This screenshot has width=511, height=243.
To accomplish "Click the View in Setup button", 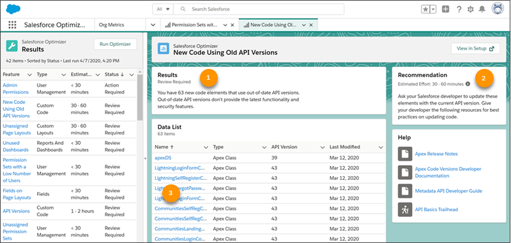I will pos(475,48).
